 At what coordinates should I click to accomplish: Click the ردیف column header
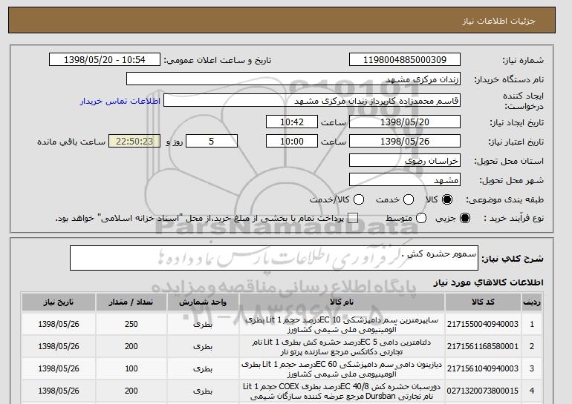[x=532, y=302]
